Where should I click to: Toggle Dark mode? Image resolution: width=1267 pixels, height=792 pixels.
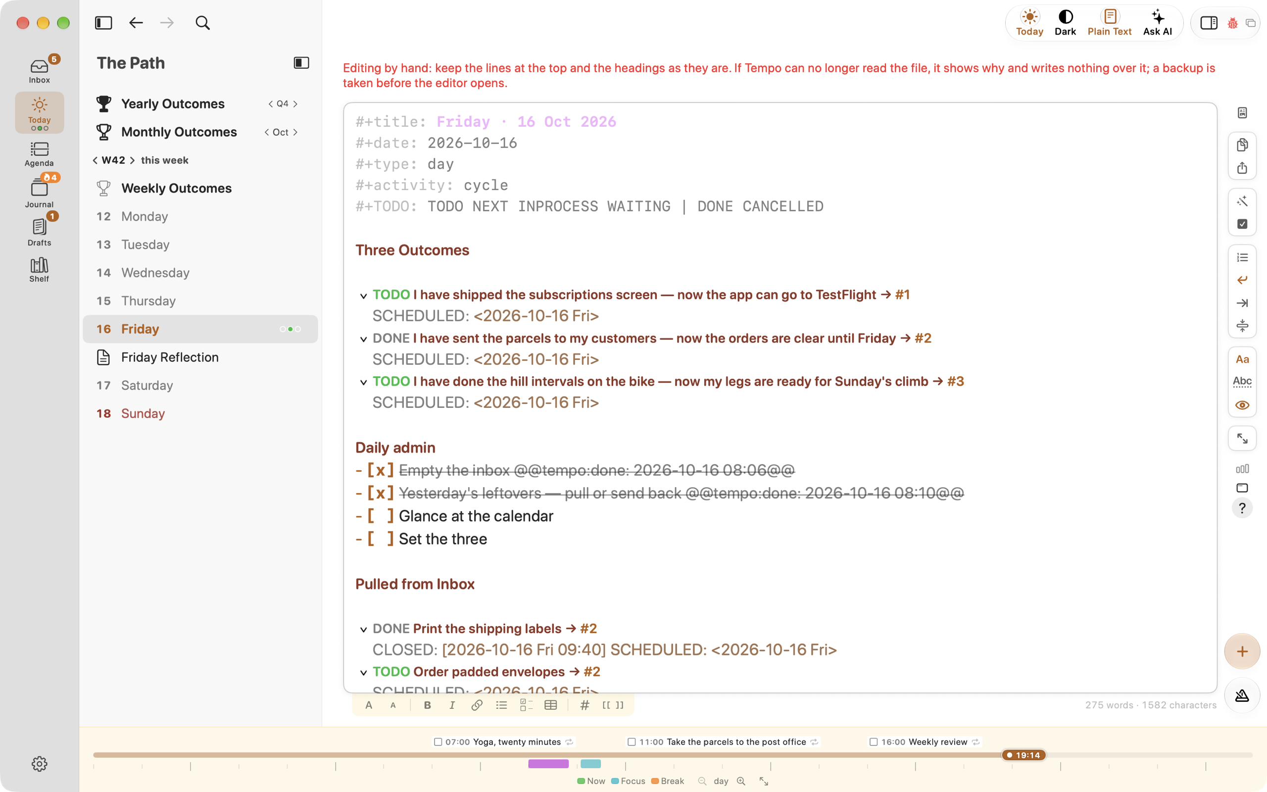[x=1065, y=23]
